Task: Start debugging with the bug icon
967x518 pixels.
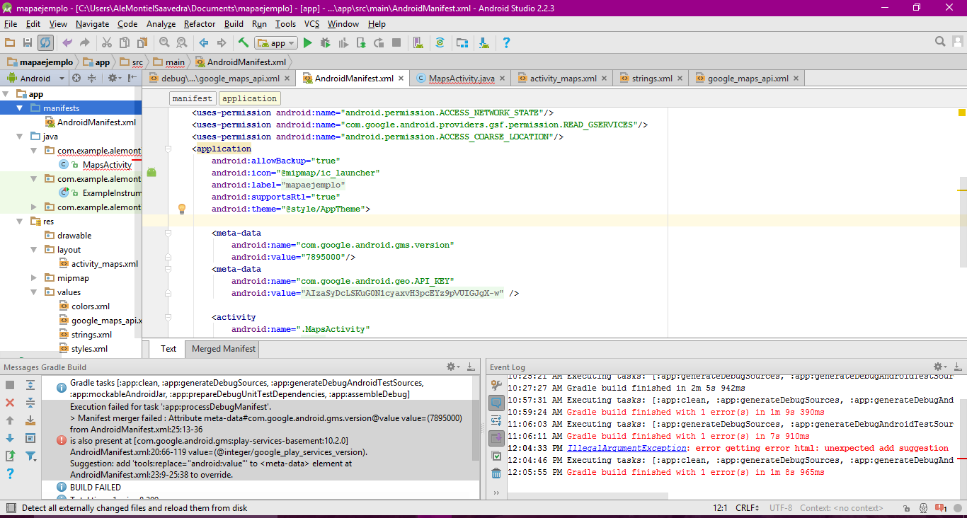Action: pyautogui.click(x=326, y=43)
